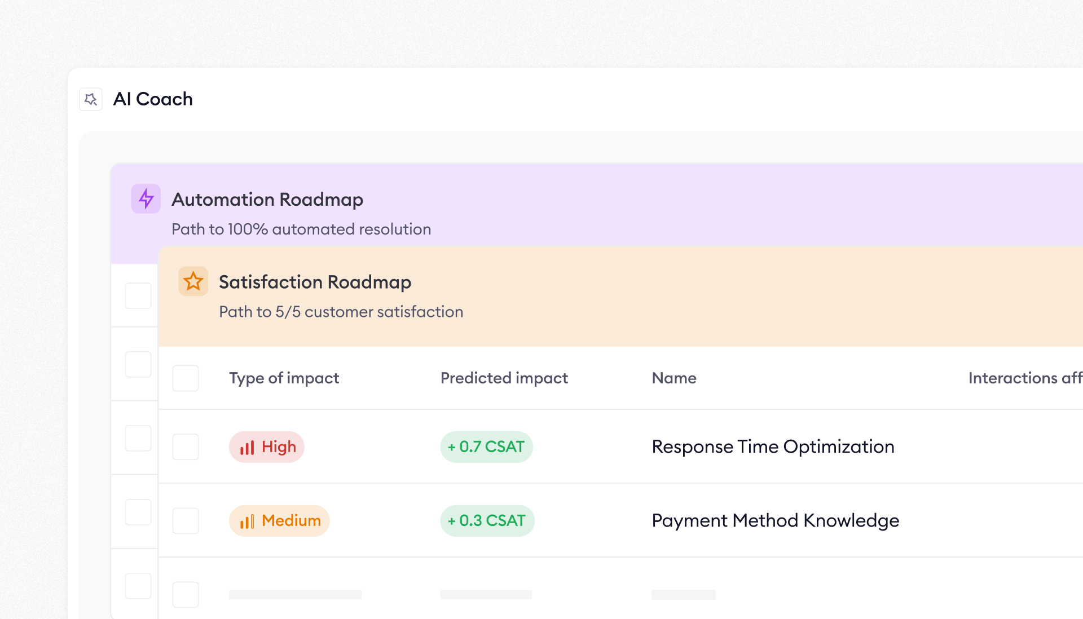
Task: Click the High impact badge
Action: click(x=267, y=447)
